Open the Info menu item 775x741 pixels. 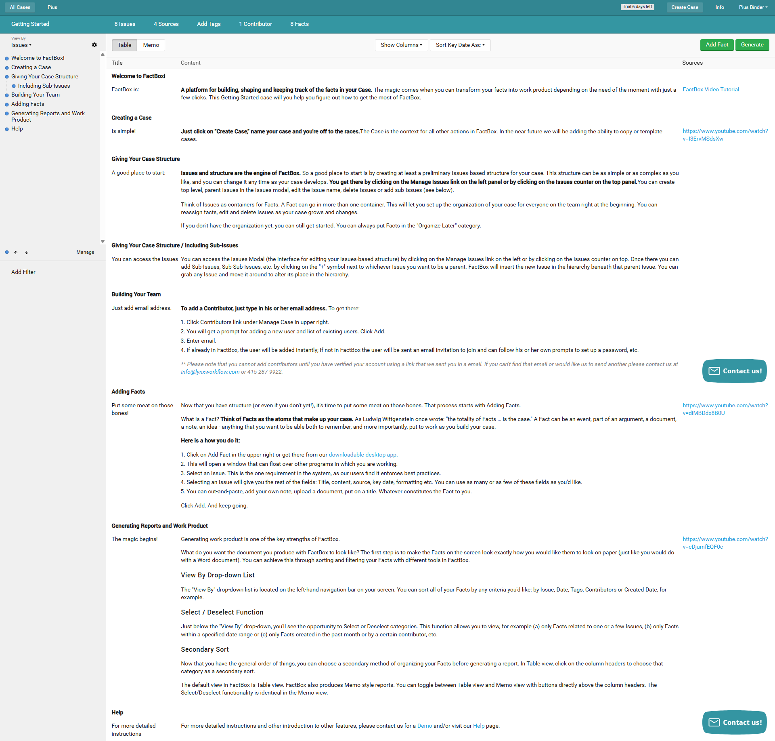[x=720, y=7]
